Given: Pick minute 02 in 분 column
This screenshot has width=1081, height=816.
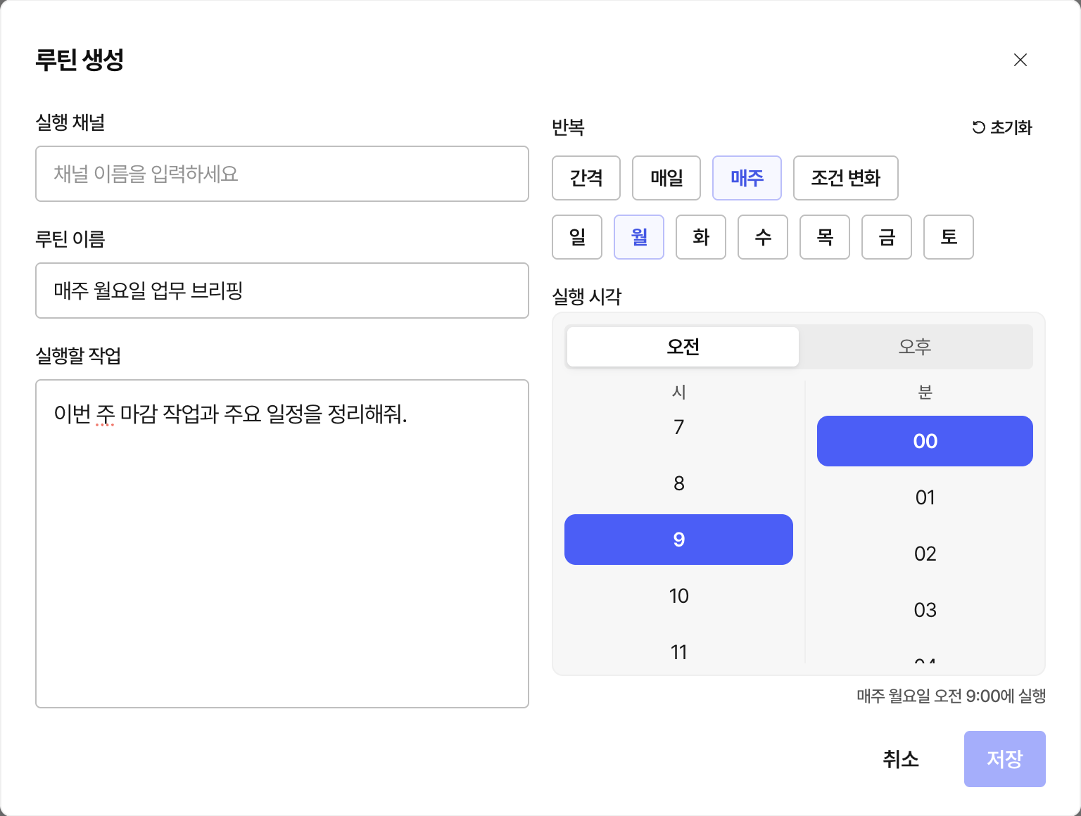Looking at the screenshot, I should tap(925, 554).
